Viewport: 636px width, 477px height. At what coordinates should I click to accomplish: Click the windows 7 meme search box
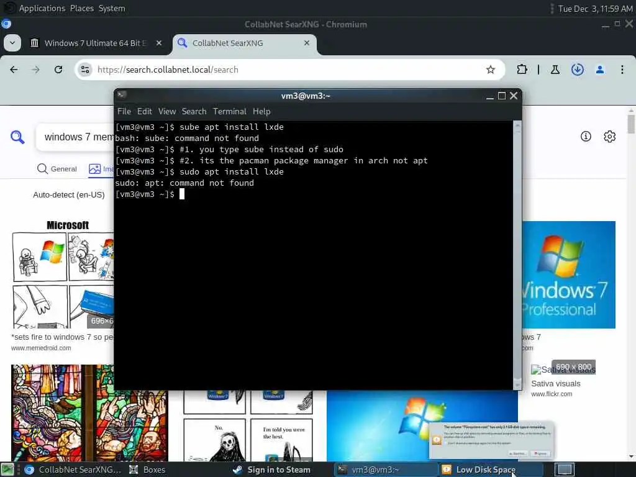tap(75, 137)
